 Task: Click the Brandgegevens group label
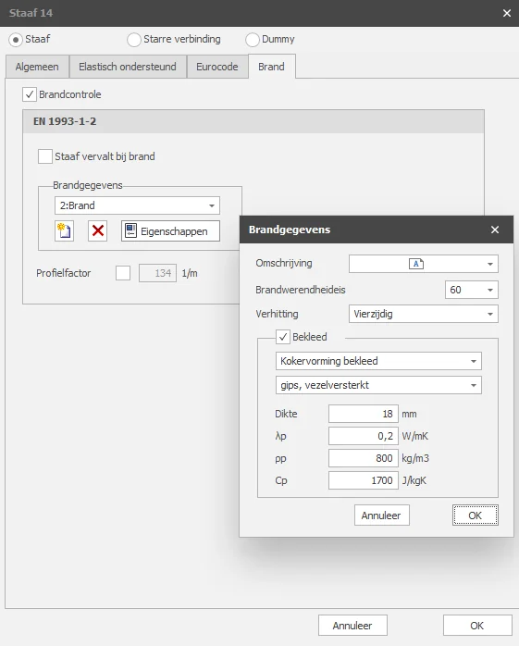[x=88, y=185]
